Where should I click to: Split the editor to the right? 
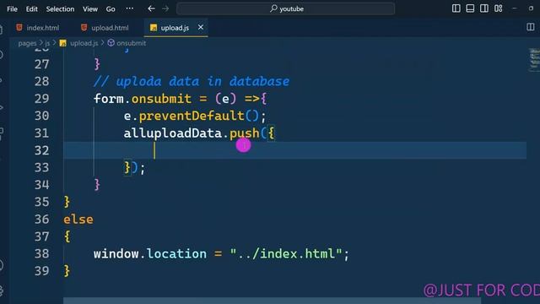click(x=531, y=27)
